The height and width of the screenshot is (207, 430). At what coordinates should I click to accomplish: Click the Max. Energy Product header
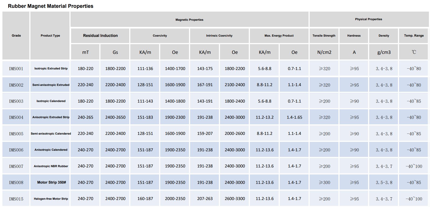(x=279, y=36)
